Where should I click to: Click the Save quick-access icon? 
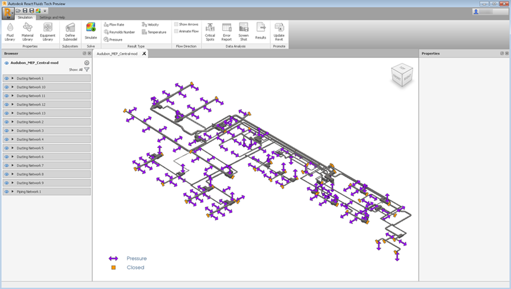tap(25, 11)
